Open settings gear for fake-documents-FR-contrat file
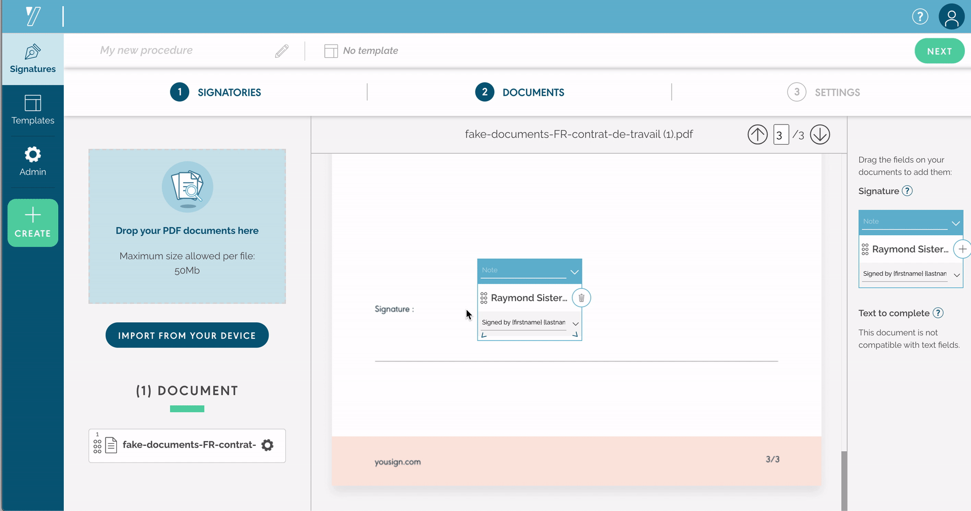 (268, 445)
